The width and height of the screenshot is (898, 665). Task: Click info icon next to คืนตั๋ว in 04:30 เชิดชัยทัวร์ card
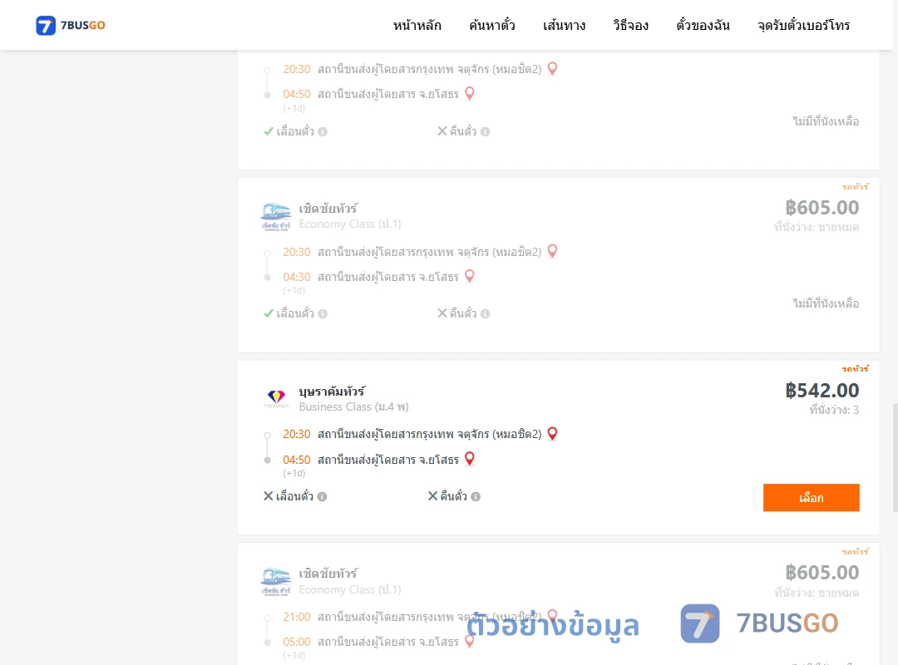click(485, 314)
